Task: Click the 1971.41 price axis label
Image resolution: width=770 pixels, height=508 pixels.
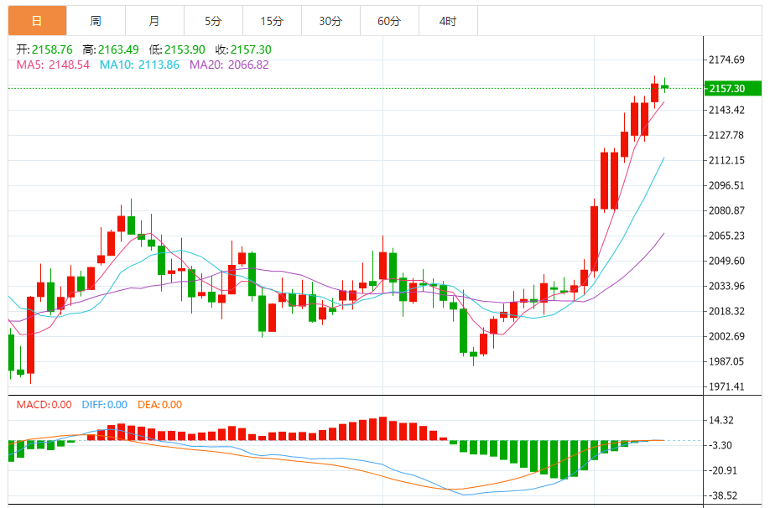Action: coord(726,386)
